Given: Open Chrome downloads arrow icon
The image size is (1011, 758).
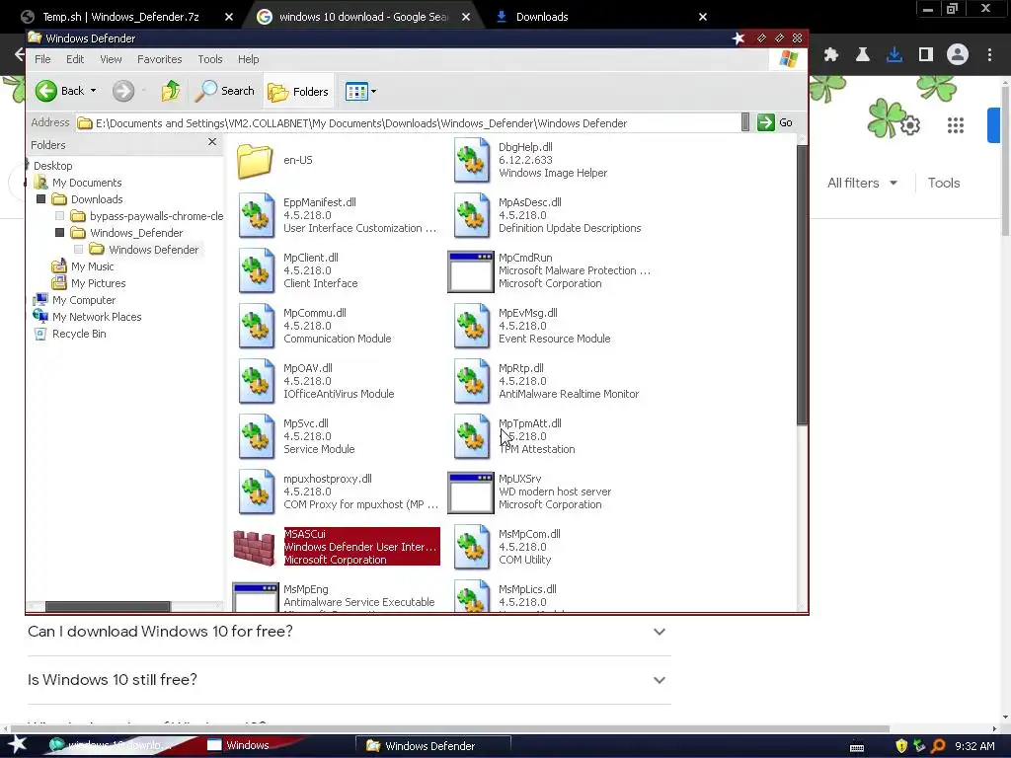Looking at the screenshot, I should pos(894,55).
